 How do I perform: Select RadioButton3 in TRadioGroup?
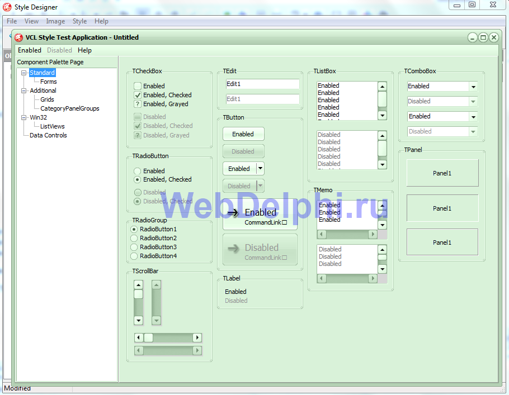134,247
